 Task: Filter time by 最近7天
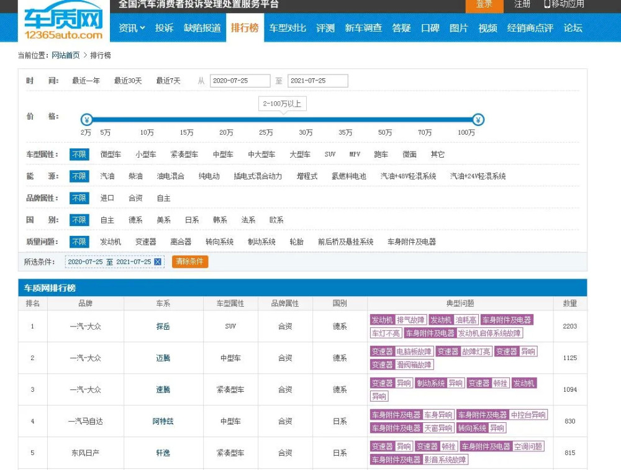(168, 81)
